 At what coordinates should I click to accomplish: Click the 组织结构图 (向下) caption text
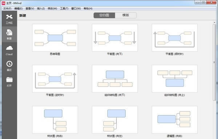115,95
